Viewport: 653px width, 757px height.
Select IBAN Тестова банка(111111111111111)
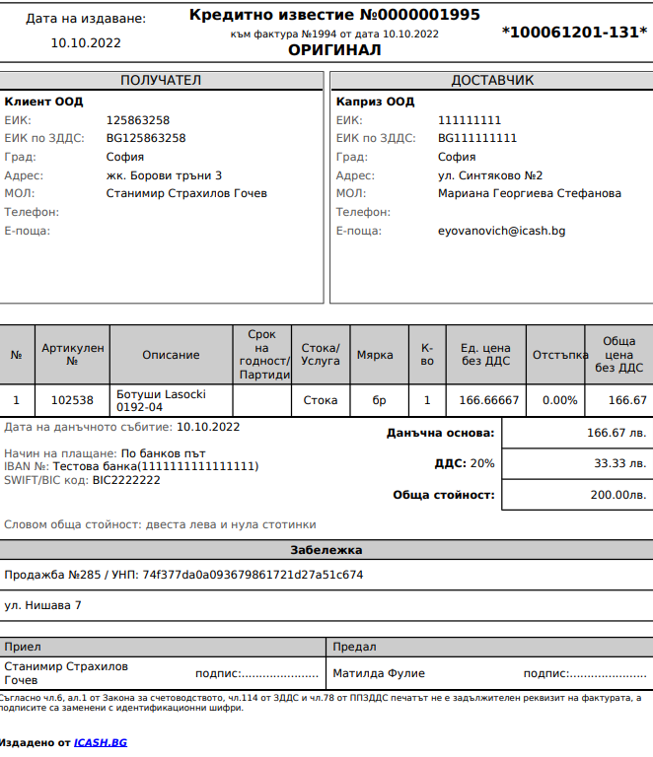click(x=156, y=466)
